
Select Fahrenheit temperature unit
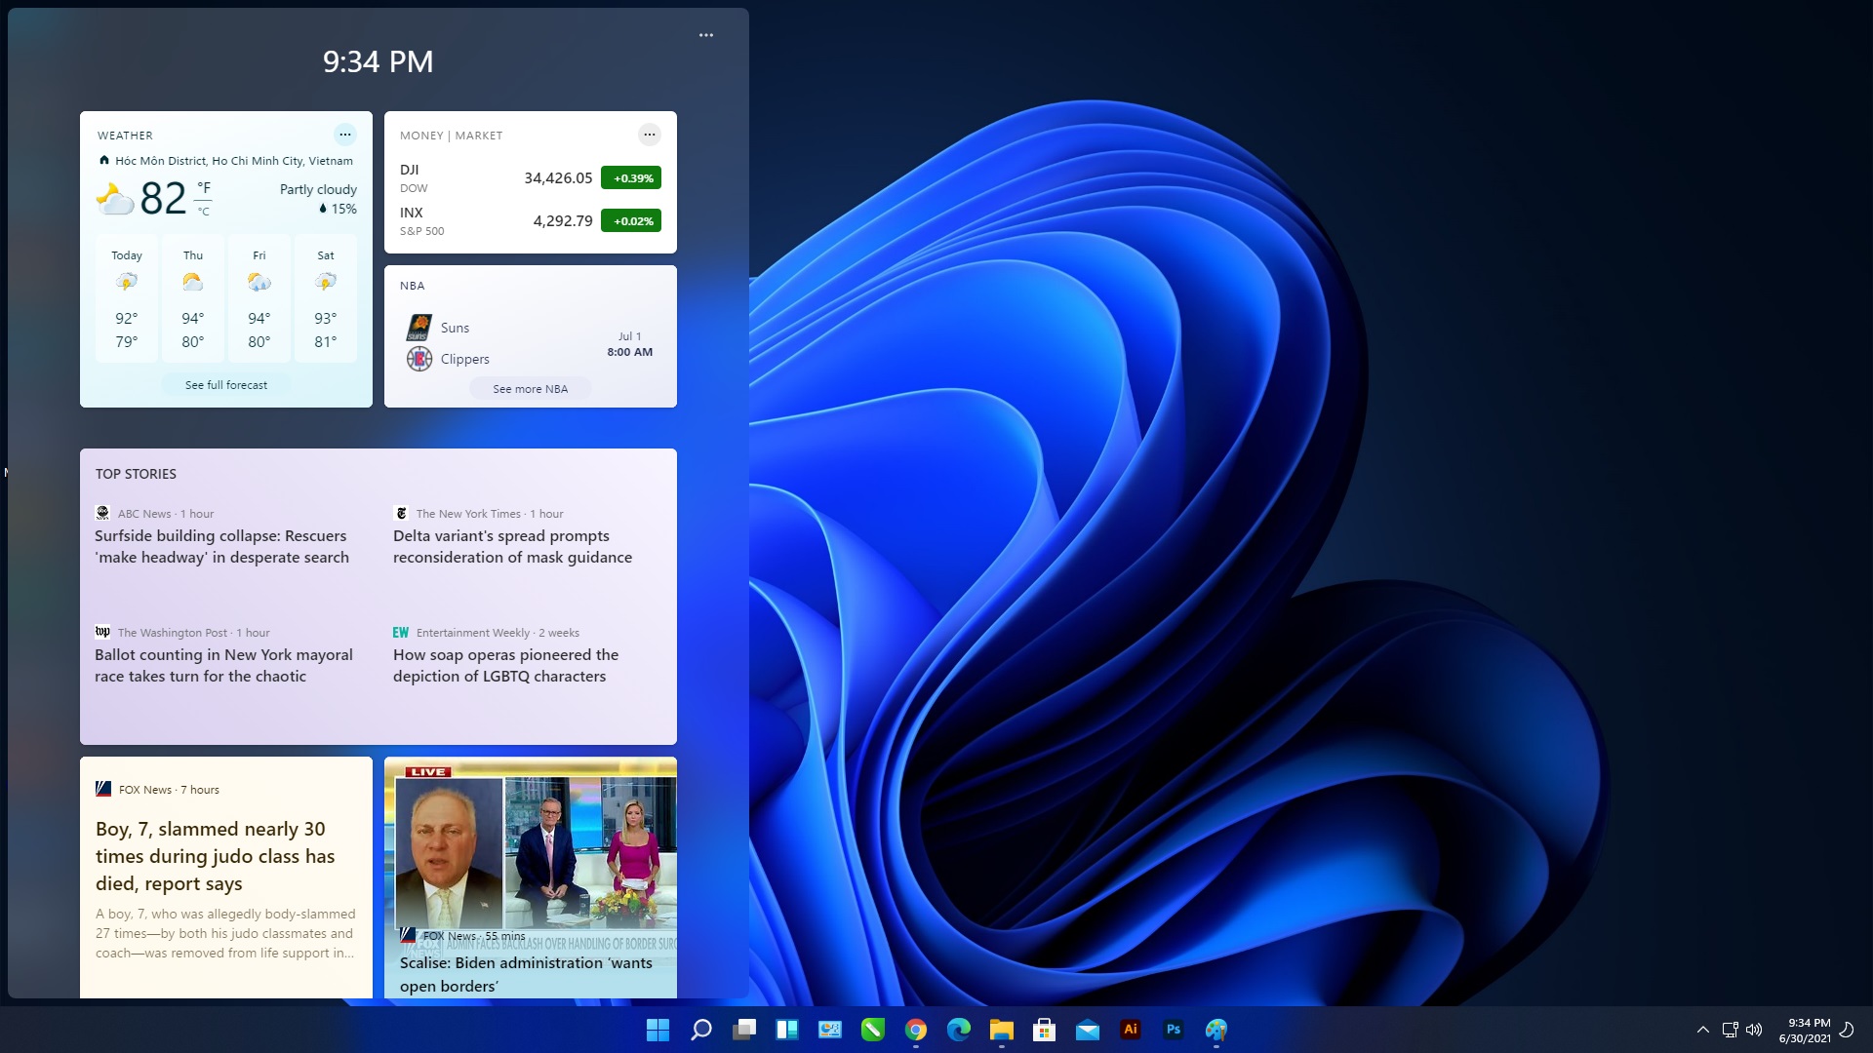(204, 187)
